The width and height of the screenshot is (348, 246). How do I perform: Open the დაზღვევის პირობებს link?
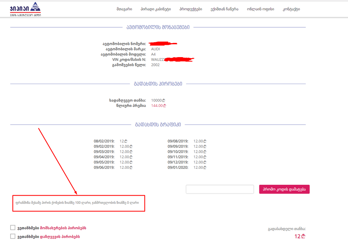coord(60,237)
